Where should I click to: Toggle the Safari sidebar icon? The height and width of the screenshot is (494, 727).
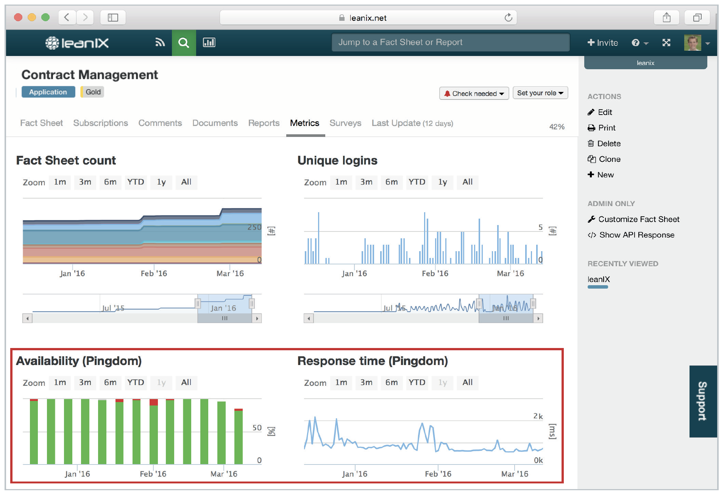click(x=113, y=17)
